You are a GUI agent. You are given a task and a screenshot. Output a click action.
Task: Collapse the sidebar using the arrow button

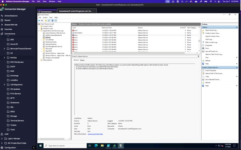[x=34, y=147]
